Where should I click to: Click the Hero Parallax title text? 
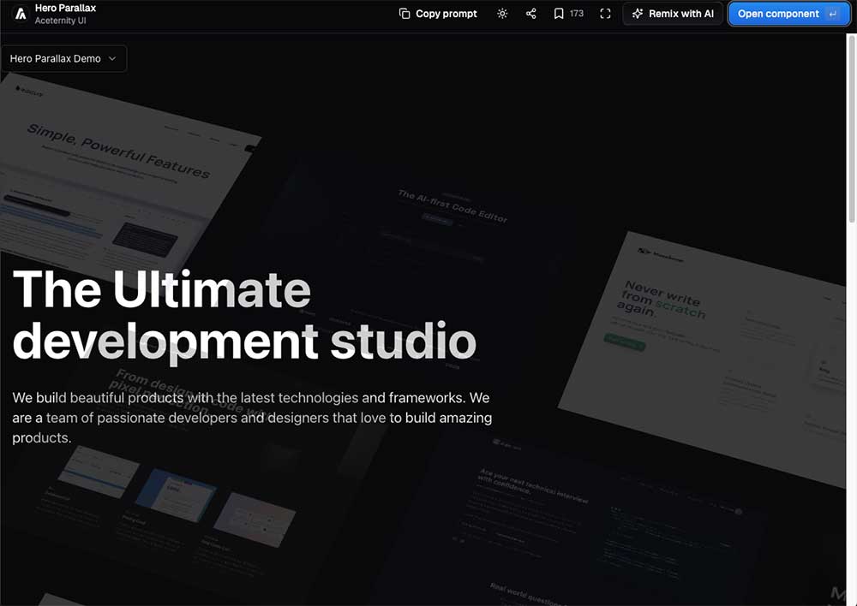[x=66, y=9]
